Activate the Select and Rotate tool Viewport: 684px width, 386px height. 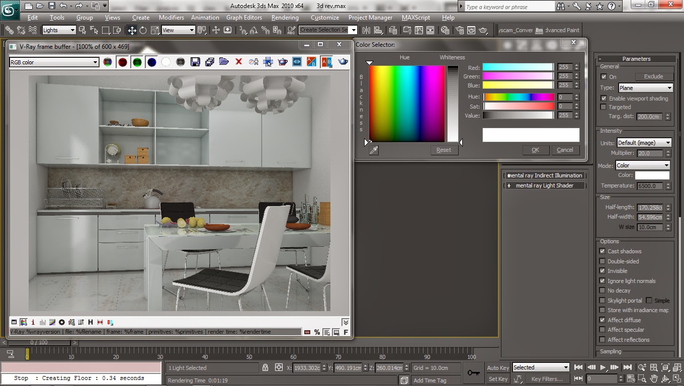tap(143, 30)
